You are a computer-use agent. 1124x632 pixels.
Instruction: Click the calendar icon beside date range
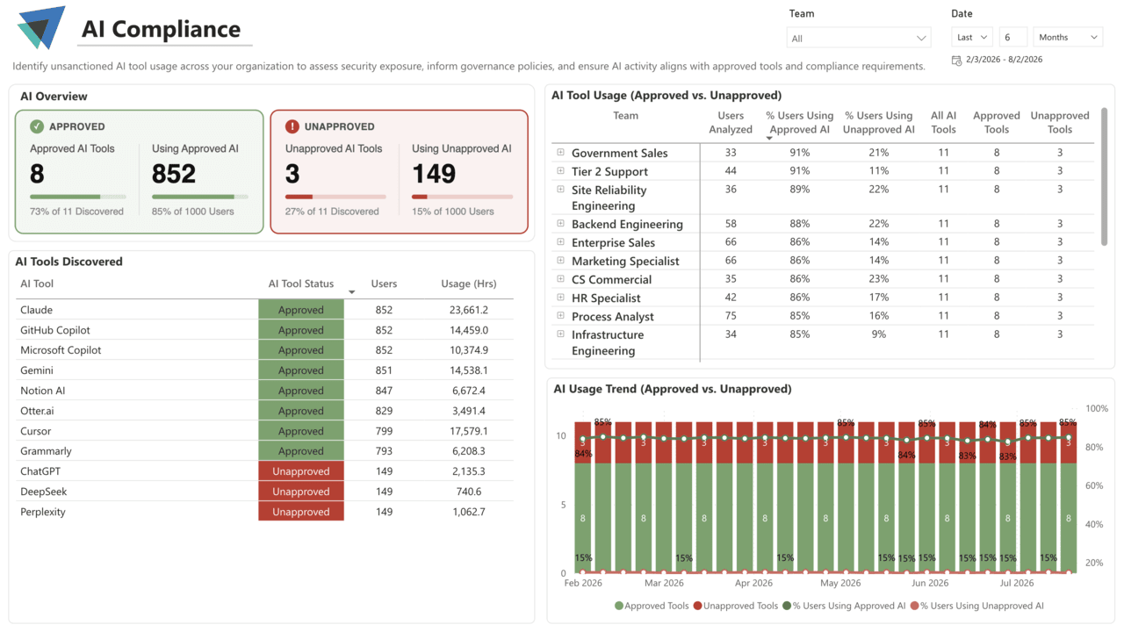click(x=956, y=60)
